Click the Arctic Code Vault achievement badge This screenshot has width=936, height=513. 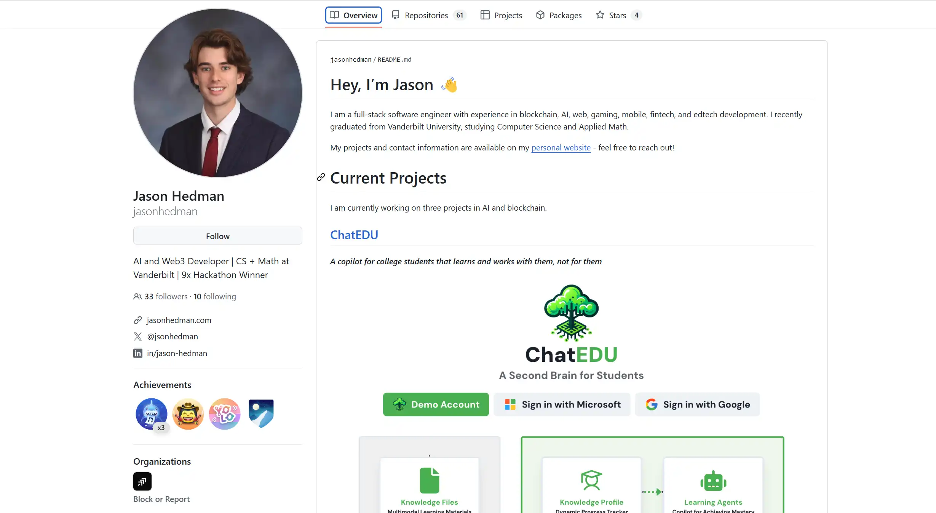[x=261, y=413]
